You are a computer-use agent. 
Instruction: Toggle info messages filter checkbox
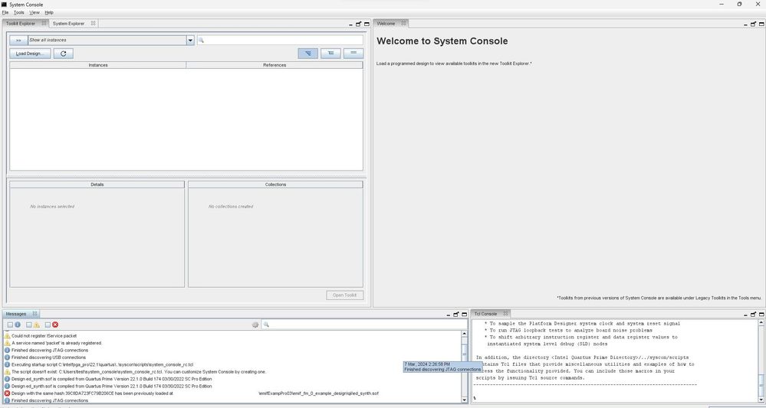[10, 325]
